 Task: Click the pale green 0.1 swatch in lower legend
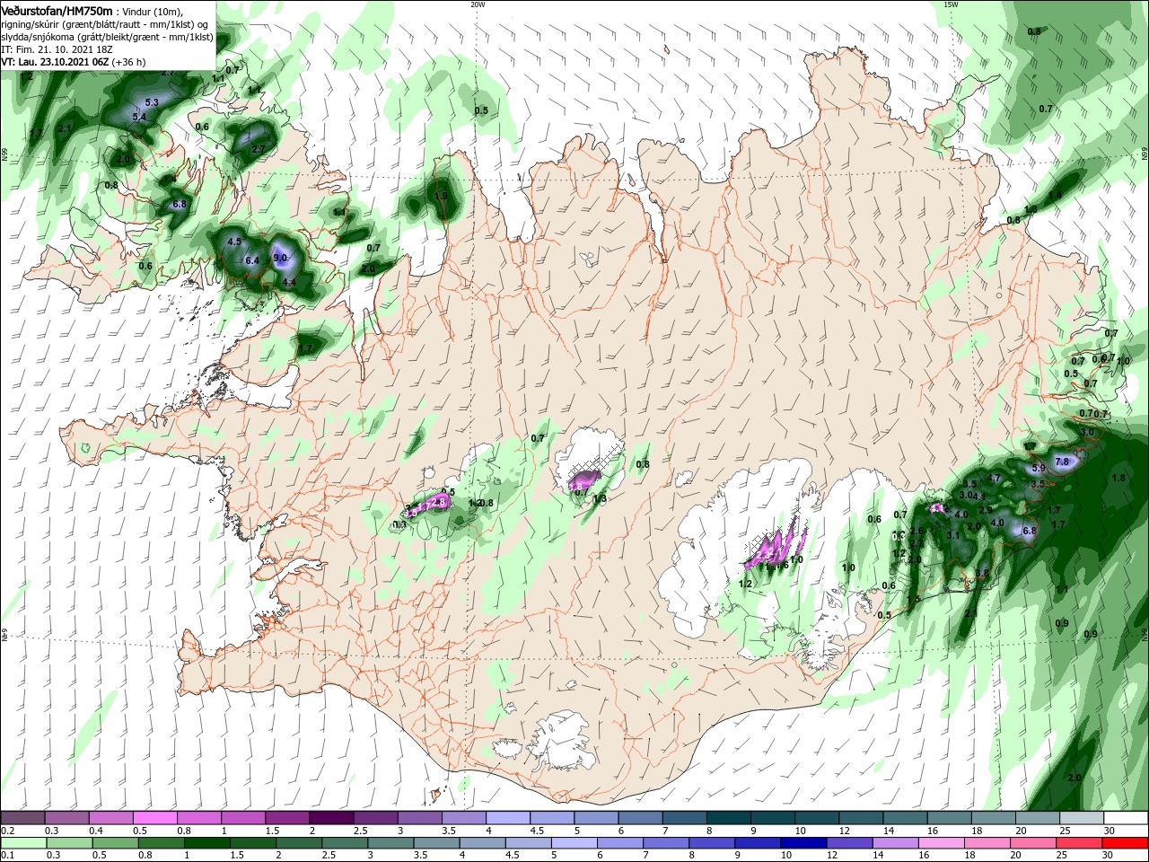click(22, 843)
